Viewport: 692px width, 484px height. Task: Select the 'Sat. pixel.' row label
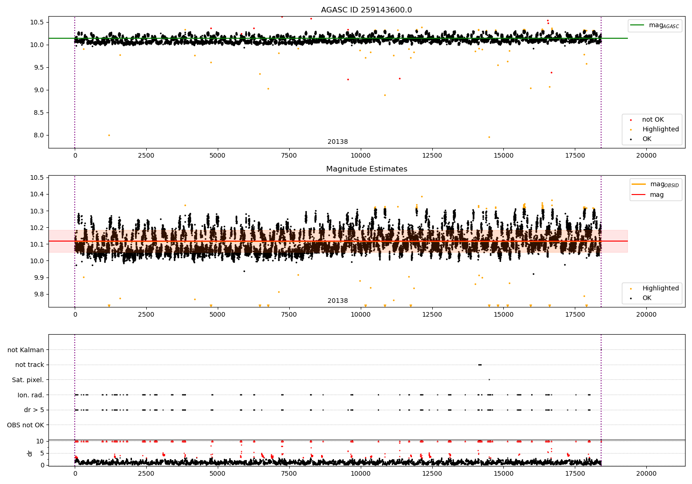coord(28,380)
